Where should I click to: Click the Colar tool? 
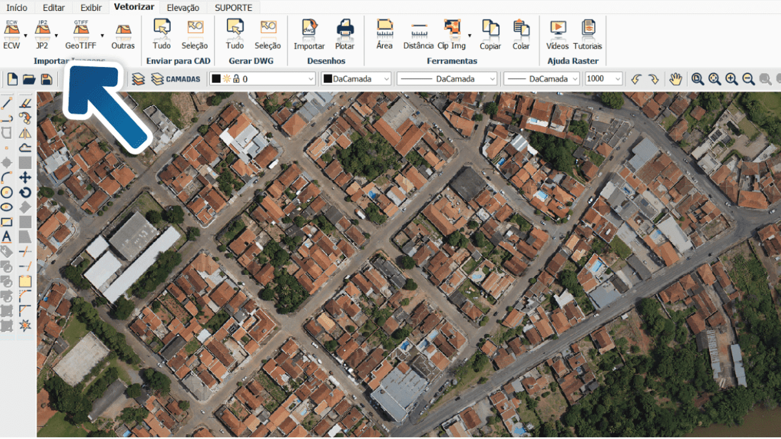(521, 34)
